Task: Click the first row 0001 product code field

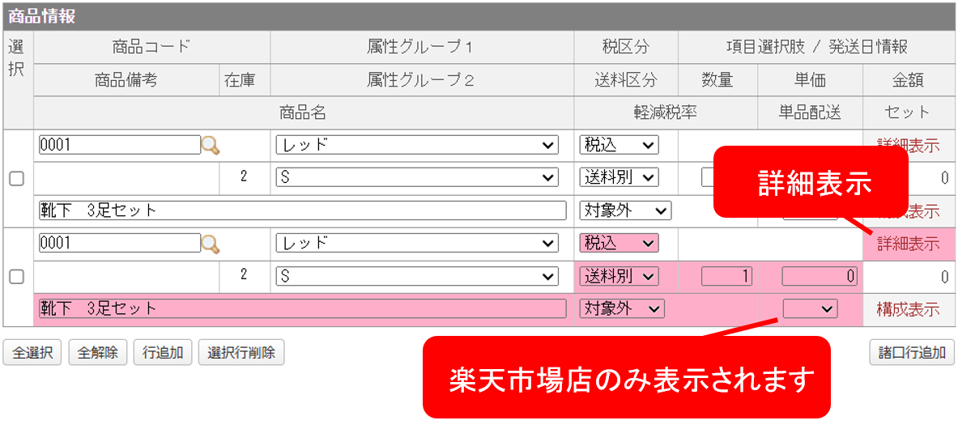Action: [x=120, y=146]
